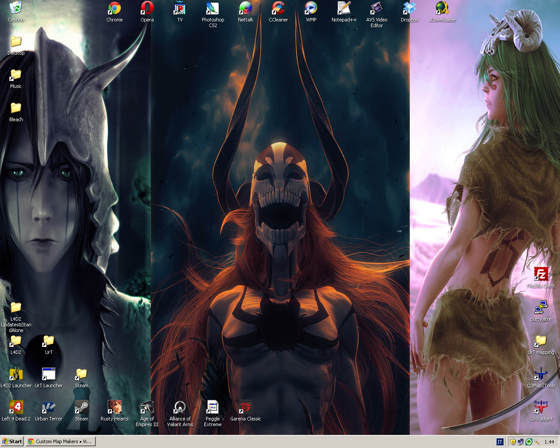Image resolution: width=560 pixels, height=448 pixels.
Task: Click the taskbar clock
Action: pos(549,442)
